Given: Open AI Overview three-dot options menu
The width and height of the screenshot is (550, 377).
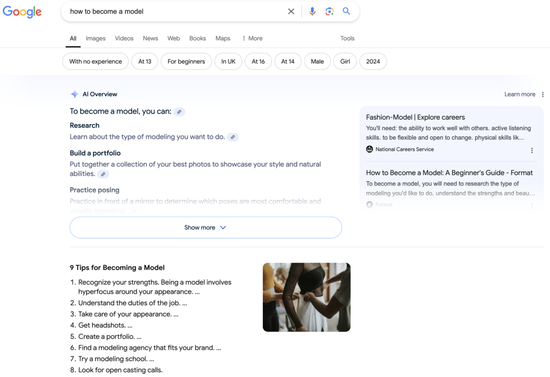Looking at the screenshot, I should pos(543,94).
